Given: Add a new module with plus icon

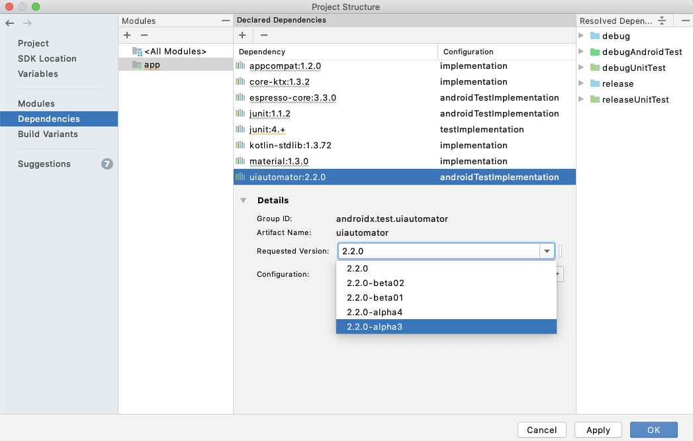Looking at the screenshot, I should tap(127, 35).
